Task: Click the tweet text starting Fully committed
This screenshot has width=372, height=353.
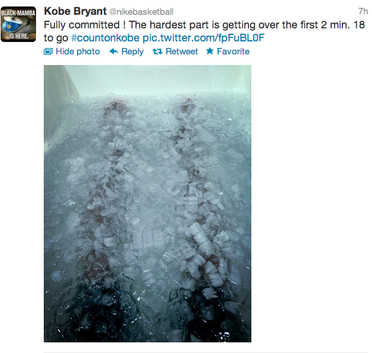Action: (x=204, y=31)
